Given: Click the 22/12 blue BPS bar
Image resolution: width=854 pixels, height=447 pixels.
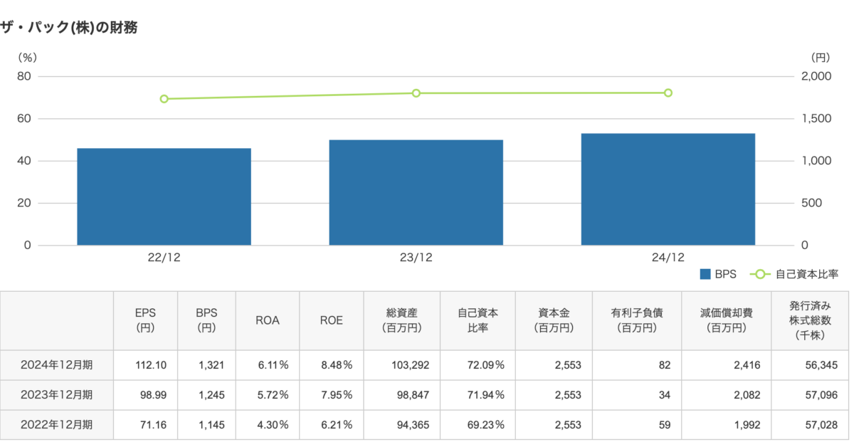Looking at the screenshot, I should [x=164, y=196].
